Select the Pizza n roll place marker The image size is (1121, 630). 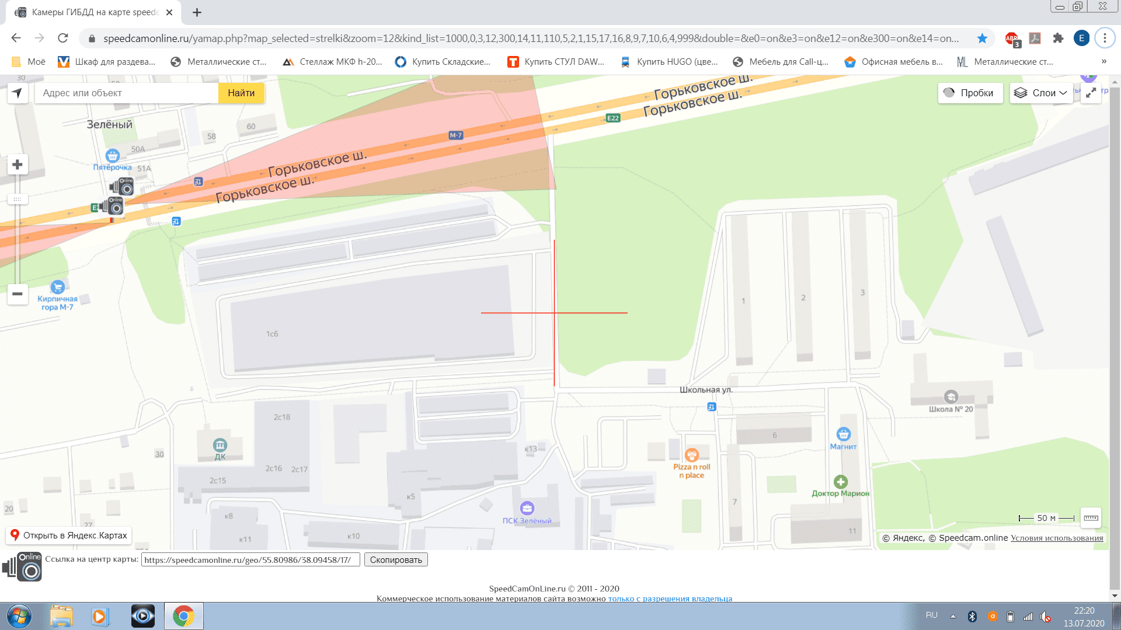[x=692, y=456]
